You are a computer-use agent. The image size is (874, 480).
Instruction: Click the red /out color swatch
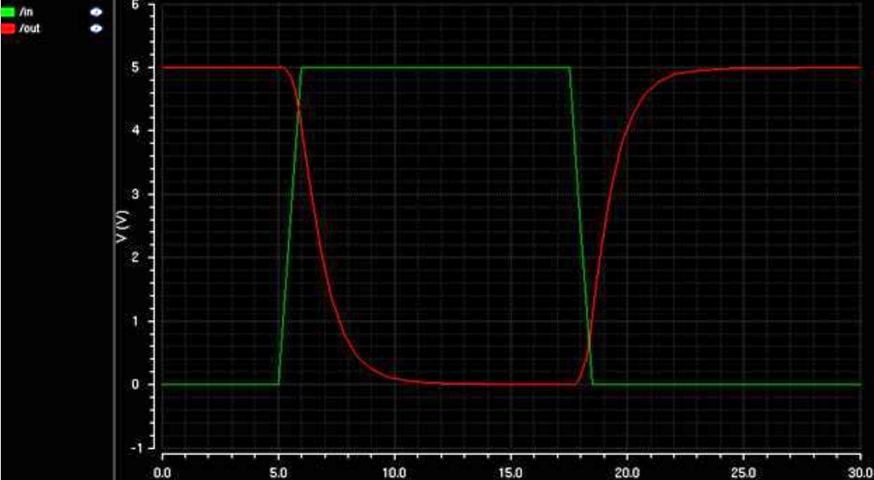[7, 28]
